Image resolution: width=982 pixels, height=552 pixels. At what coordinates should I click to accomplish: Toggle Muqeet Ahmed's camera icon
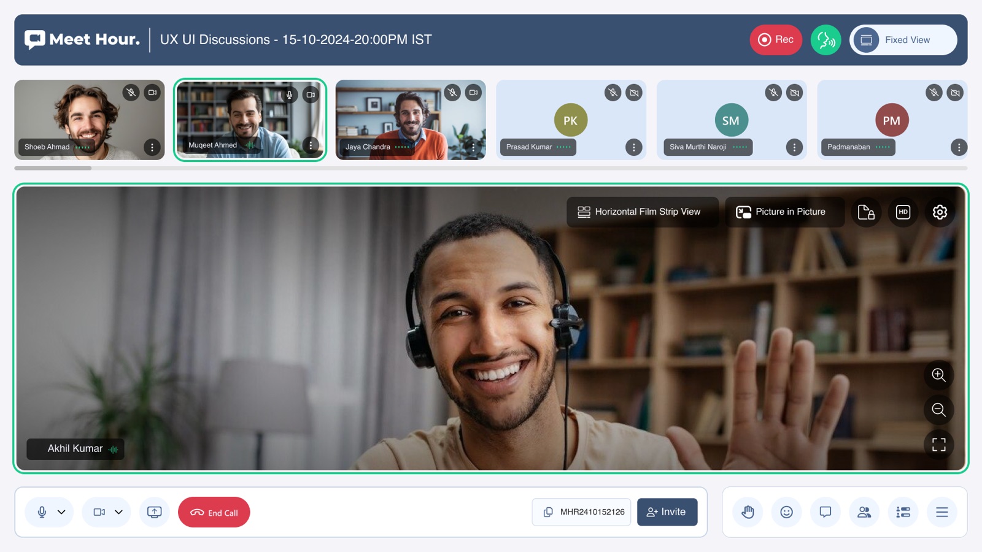(311, 94)
